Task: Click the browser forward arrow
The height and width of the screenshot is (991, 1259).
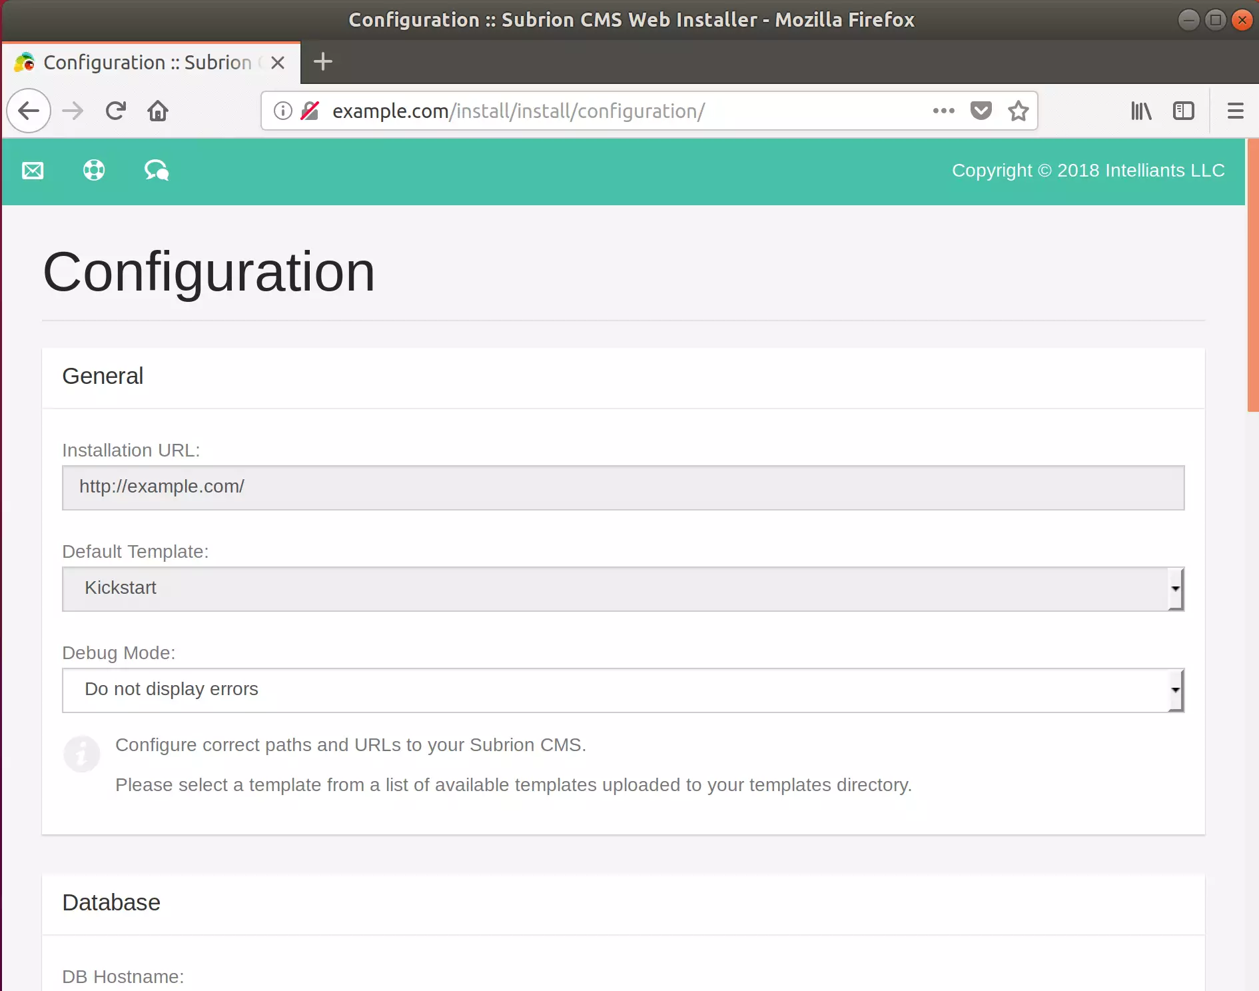Action: [x=73, y=111]
